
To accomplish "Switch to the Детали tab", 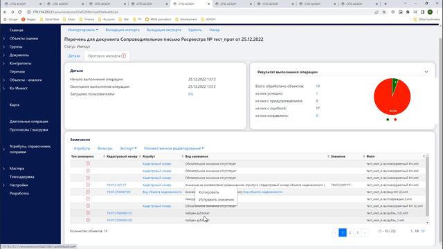I will point(74,56).
